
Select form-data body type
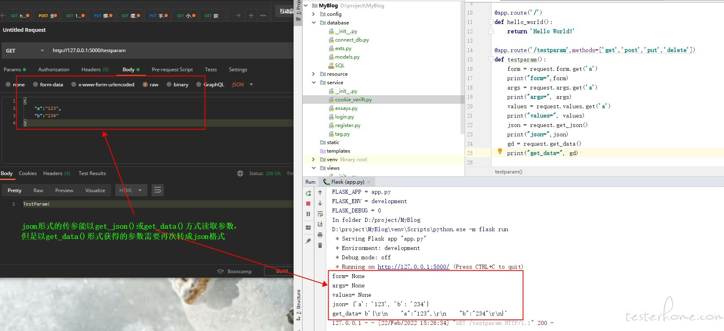(x=48, y=85)
